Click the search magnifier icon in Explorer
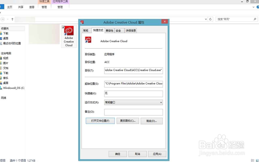The width and height of the screenshot is (259, 162). 255,19
